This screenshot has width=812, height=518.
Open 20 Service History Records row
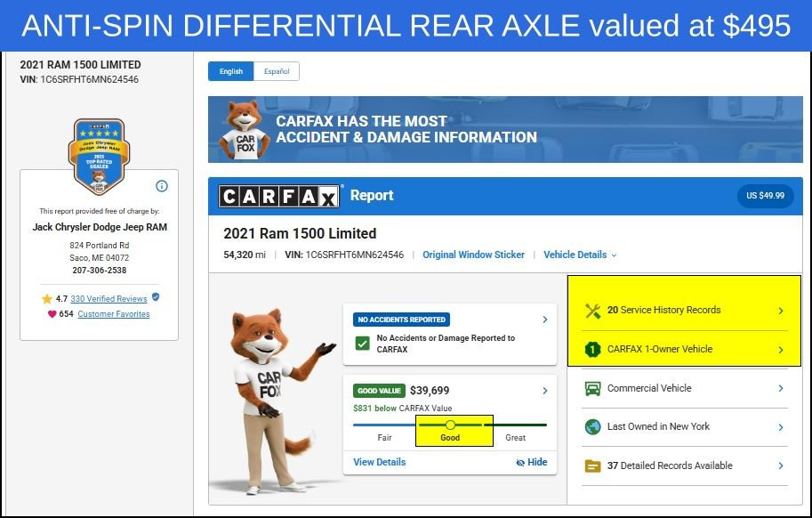pos(685,311)
